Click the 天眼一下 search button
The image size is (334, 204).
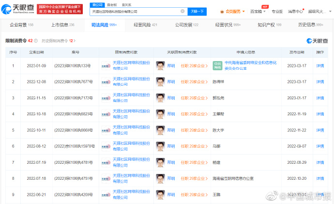click(x=197, y=11)
